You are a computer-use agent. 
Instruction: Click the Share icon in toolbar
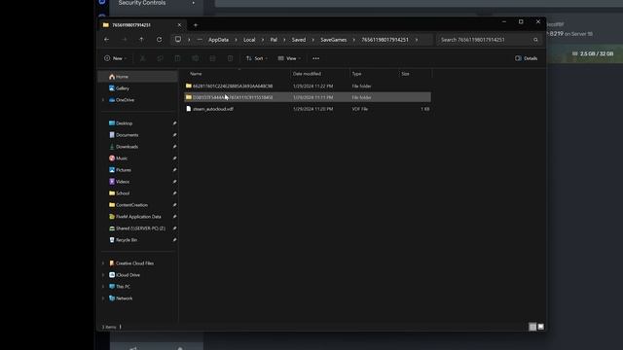[212, 58]
